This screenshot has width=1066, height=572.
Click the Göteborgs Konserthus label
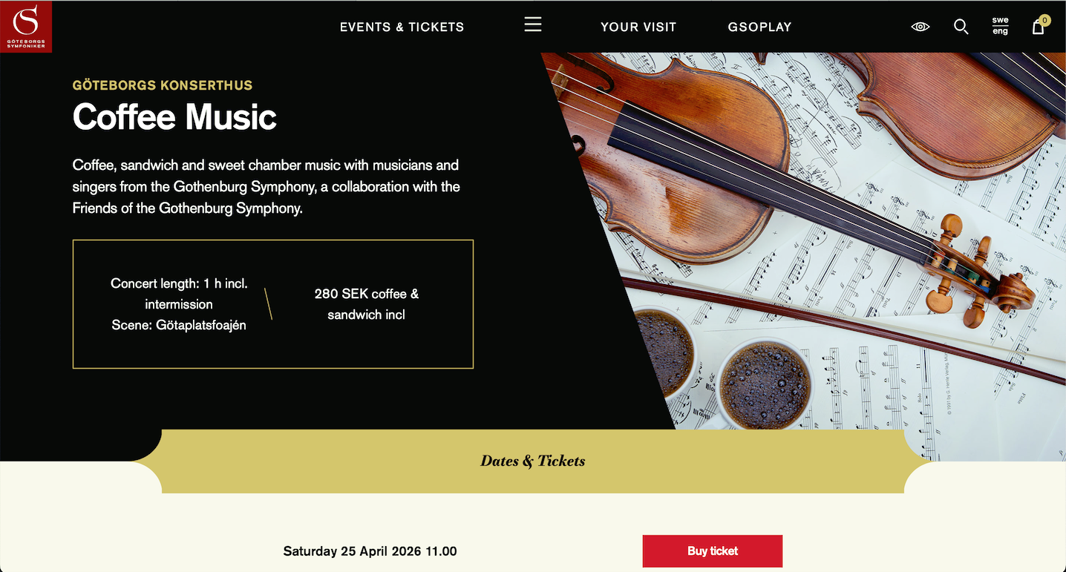[x=163, y=85]
